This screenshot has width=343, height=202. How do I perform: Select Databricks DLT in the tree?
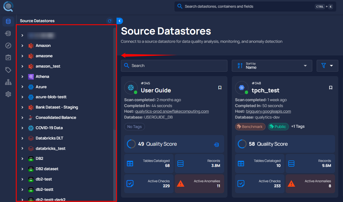[x=49, y=138]
